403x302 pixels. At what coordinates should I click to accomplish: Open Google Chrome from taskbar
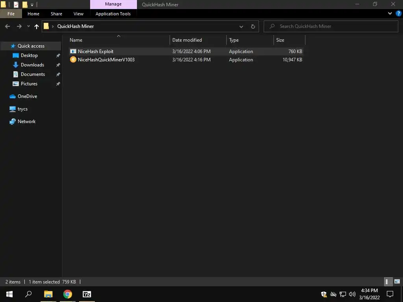68,294
